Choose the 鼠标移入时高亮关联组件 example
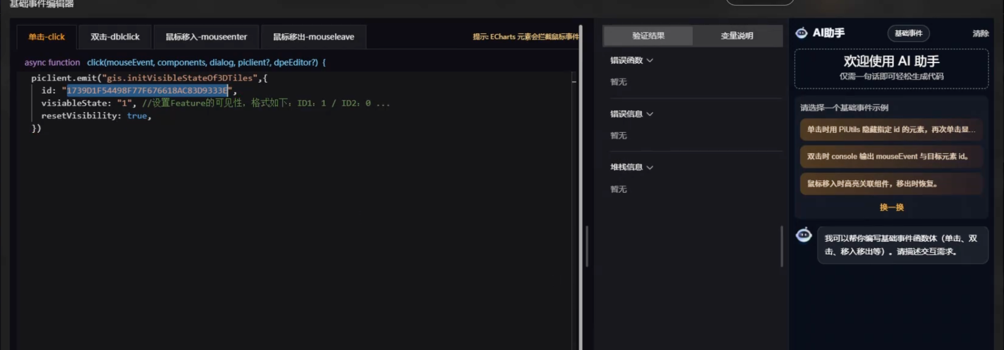The image size is (1004, 350). point(891,184)
